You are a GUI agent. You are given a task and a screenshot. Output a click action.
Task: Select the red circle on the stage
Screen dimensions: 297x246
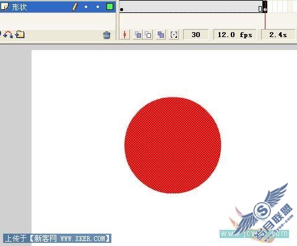pos(173,145)
